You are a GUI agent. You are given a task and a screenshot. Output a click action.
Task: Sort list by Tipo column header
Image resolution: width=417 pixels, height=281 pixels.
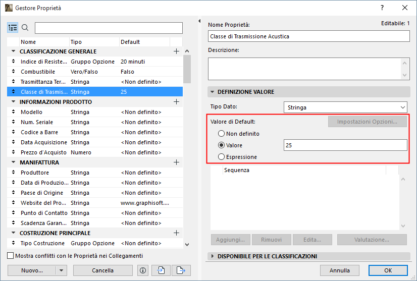(94, 42)
